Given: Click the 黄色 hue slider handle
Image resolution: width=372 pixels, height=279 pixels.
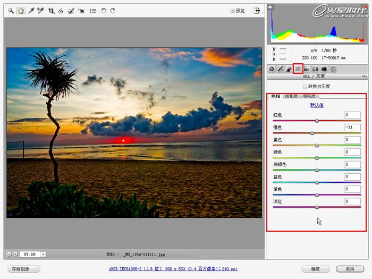Looking at the screenshot, I should click(x=317, y=146).
